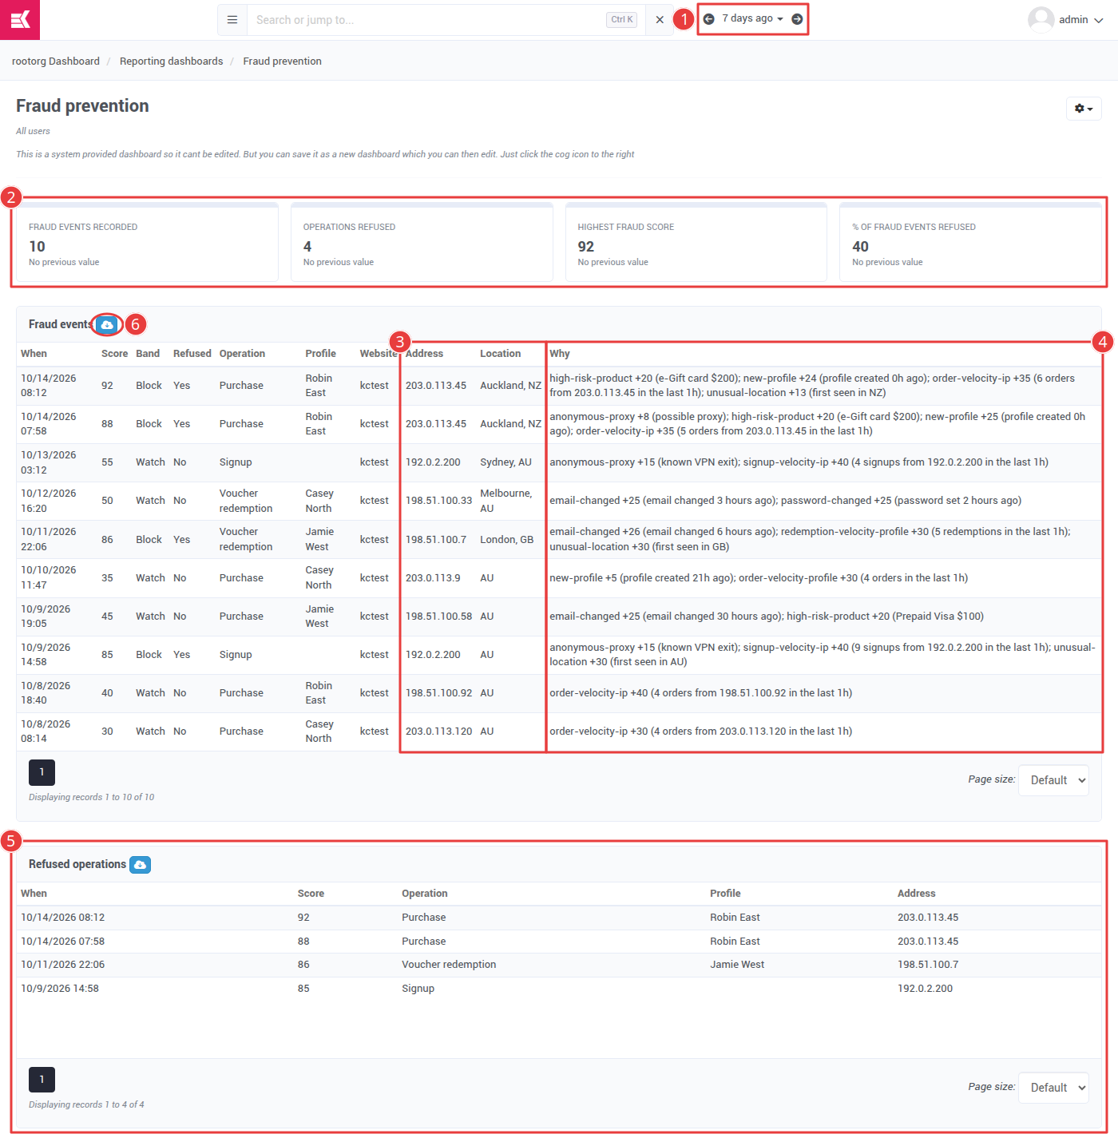Click address 198.51.100.58
This screenshot has height=1138, width=1118.
click(438, 617)
